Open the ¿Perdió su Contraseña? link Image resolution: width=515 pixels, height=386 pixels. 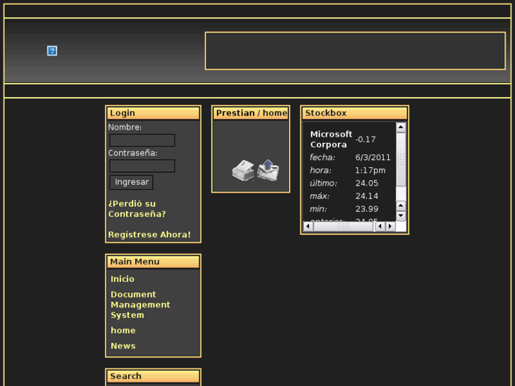coord(137,209)
